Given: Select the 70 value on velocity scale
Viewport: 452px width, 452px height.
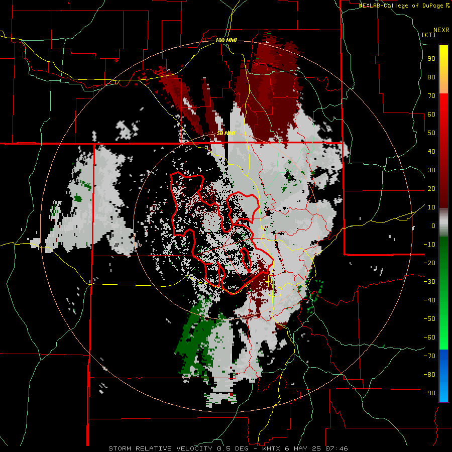Looking at the screenshot, I should click(x=431, y=96).
